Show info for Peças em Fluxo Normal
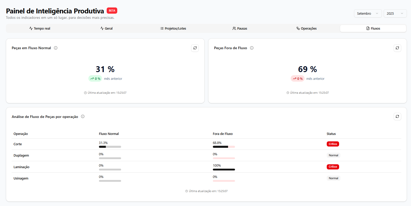Image resolution: width=411 pixels, height=206 pixels. pyautogui.click(x=56, y=48)
